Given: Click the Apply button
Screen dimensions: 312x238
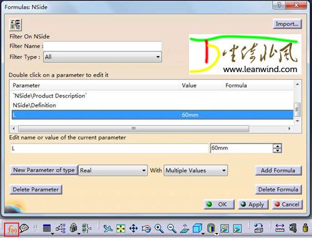Looking at the screenshot, I should point(253,204).
